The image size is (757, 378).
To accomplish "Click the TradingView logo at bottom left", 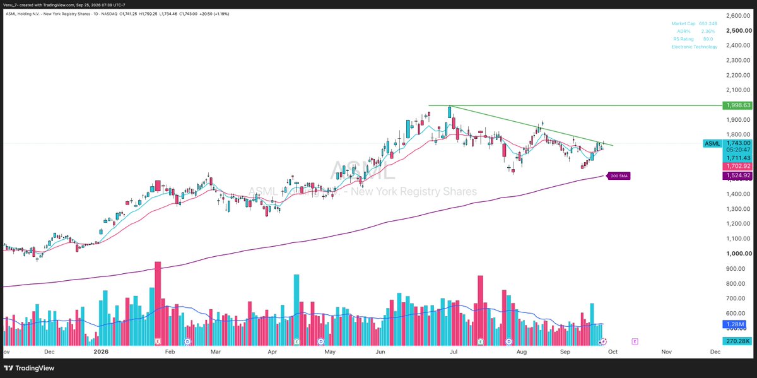I will click(x=30, y=368).
